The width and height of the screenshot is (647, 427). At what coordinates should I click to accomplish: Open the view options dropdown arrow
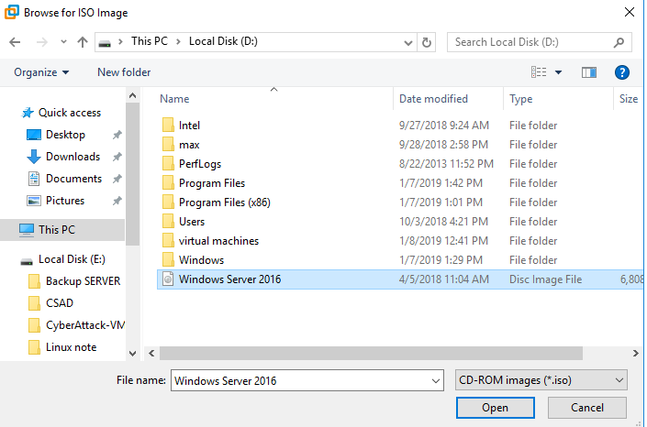[x=558, y=72]
